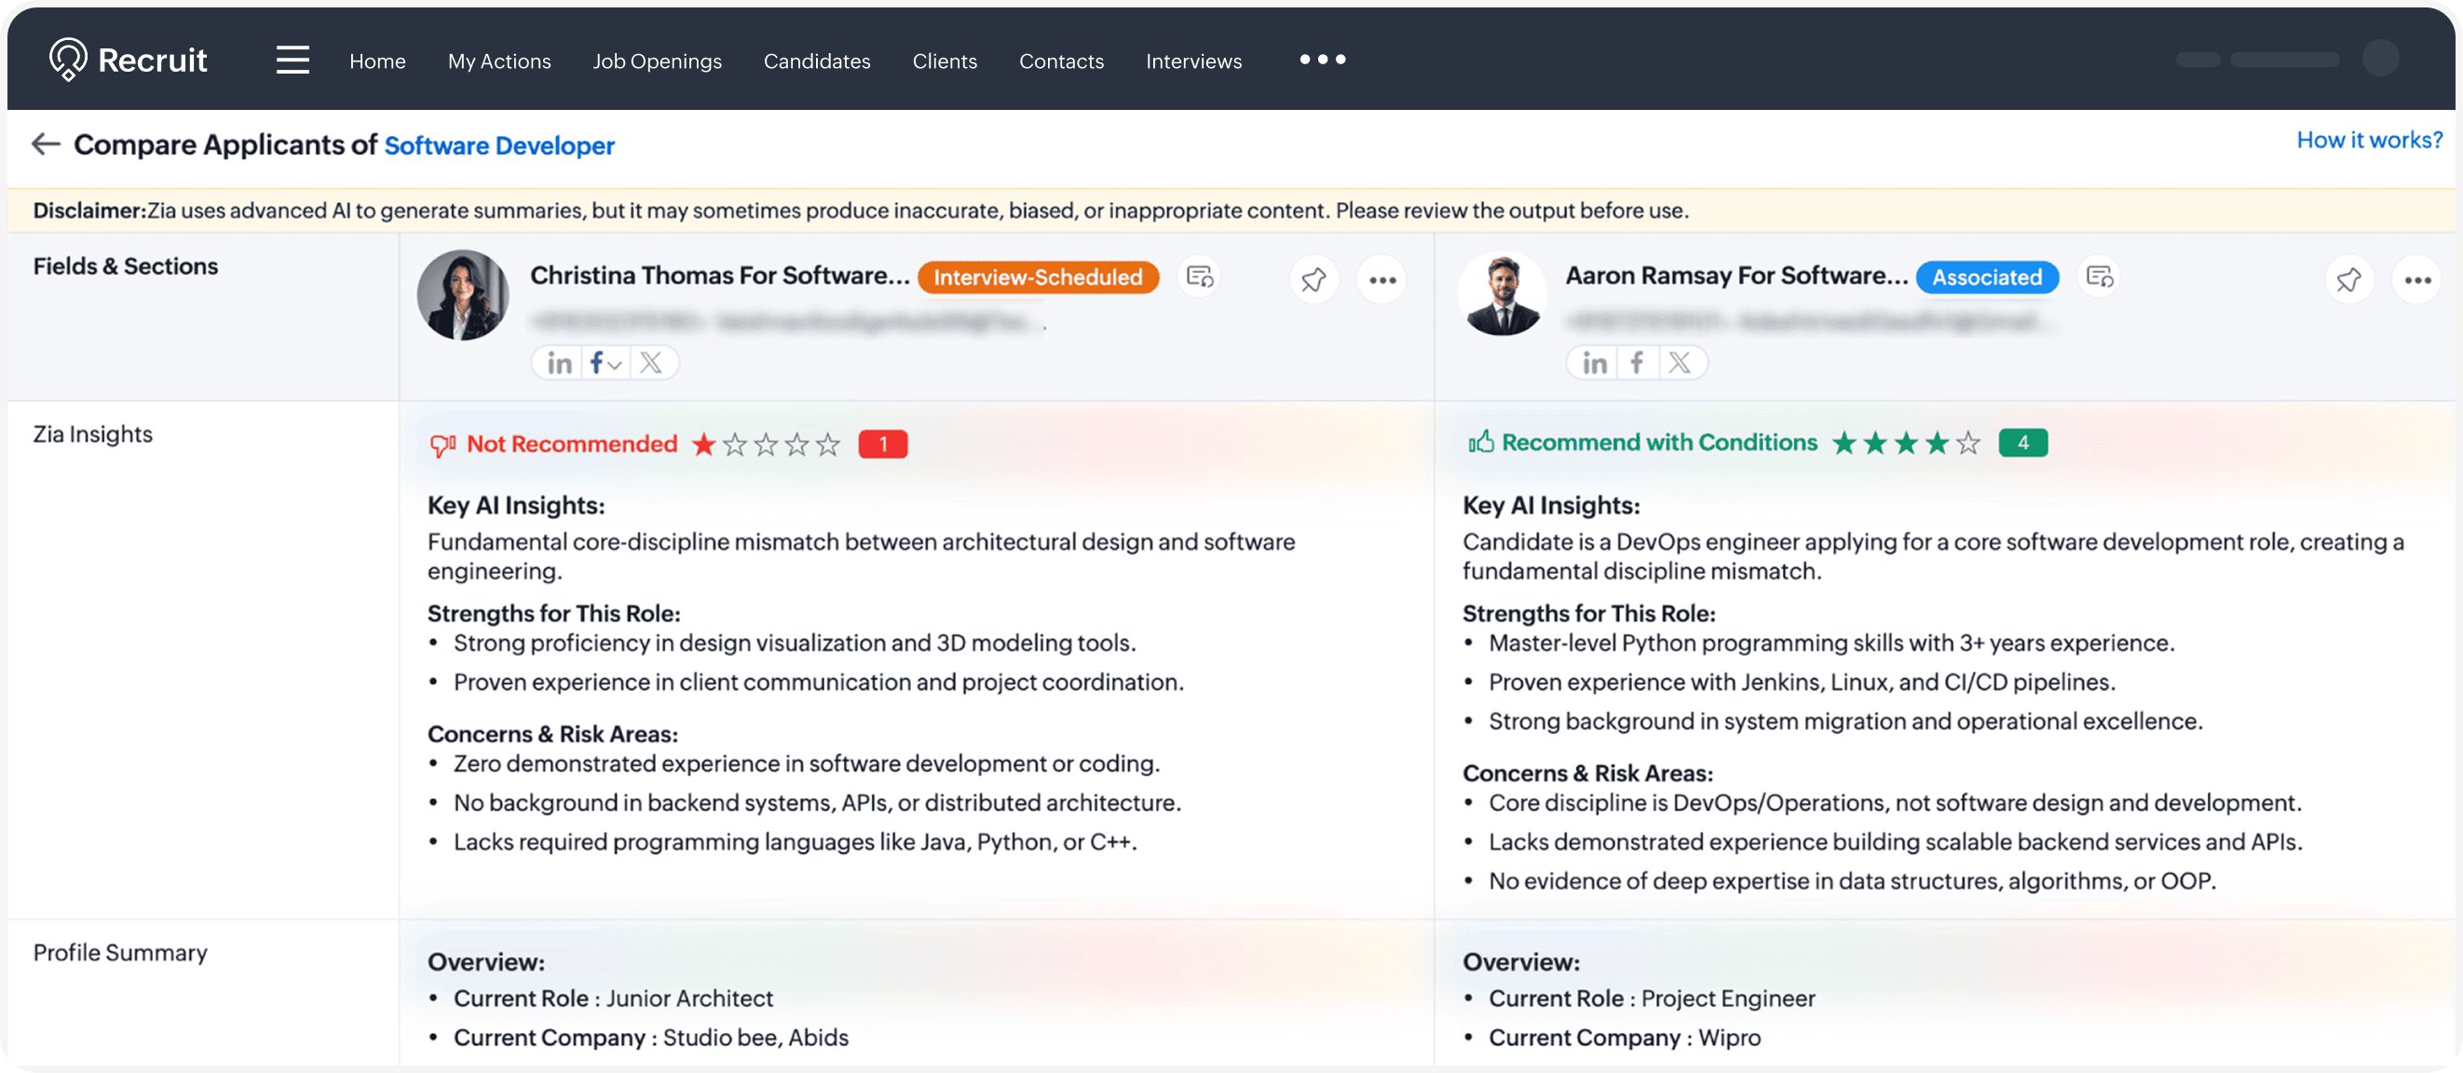The height and width of the screenshot is (1073, 2463).
Task: Open more options for Christina Thomas
Action: (x=1381, y=280)
